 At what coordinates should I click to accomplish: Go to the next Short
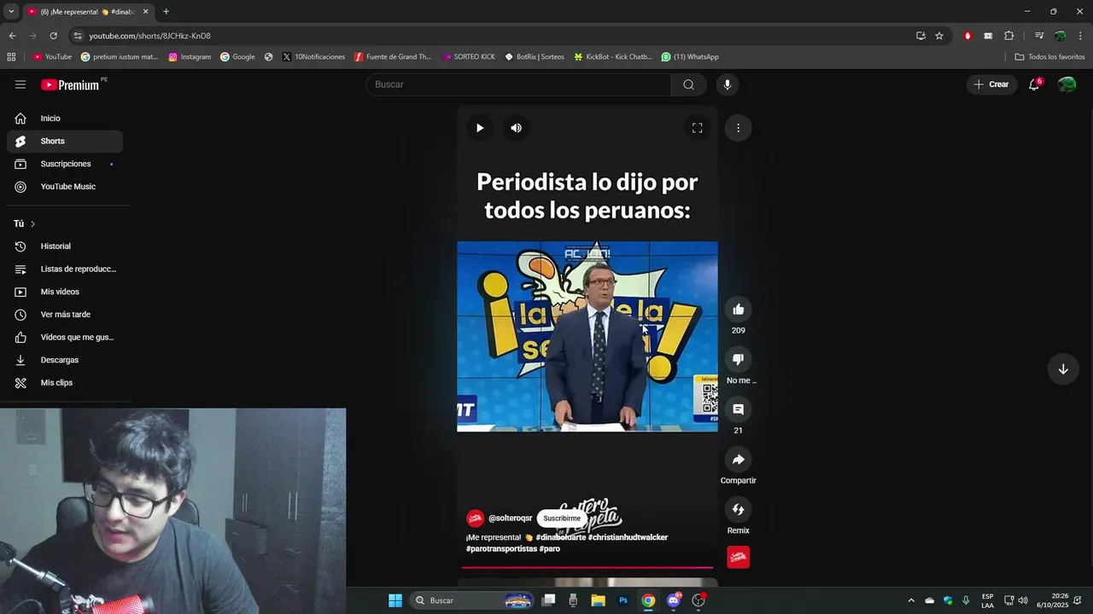pyautogui.click(x=1063, y=369)
